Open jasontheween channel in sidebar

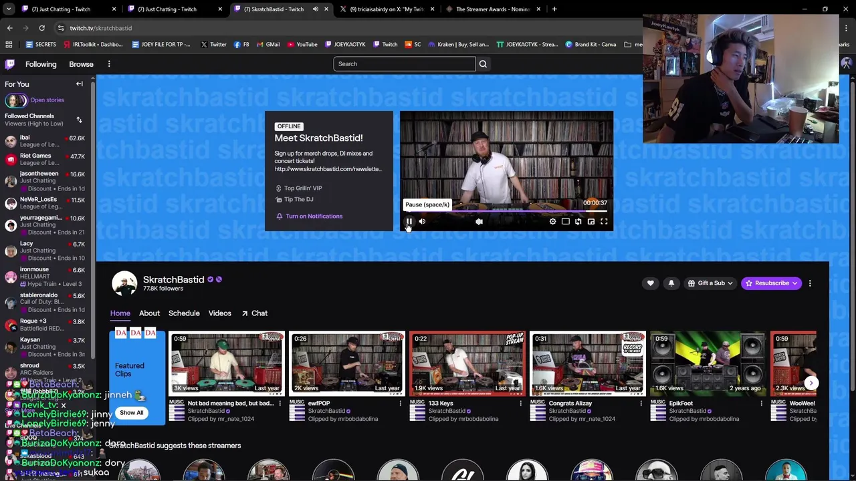[45, 181]
